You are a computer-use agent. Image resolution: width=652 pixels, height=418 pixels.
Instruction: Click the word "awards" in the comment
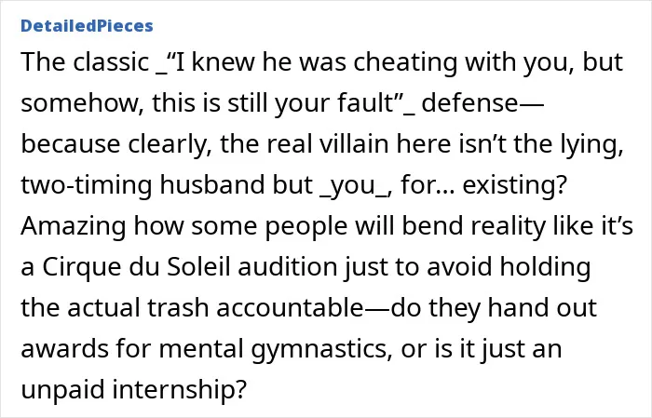coord(64,349)
